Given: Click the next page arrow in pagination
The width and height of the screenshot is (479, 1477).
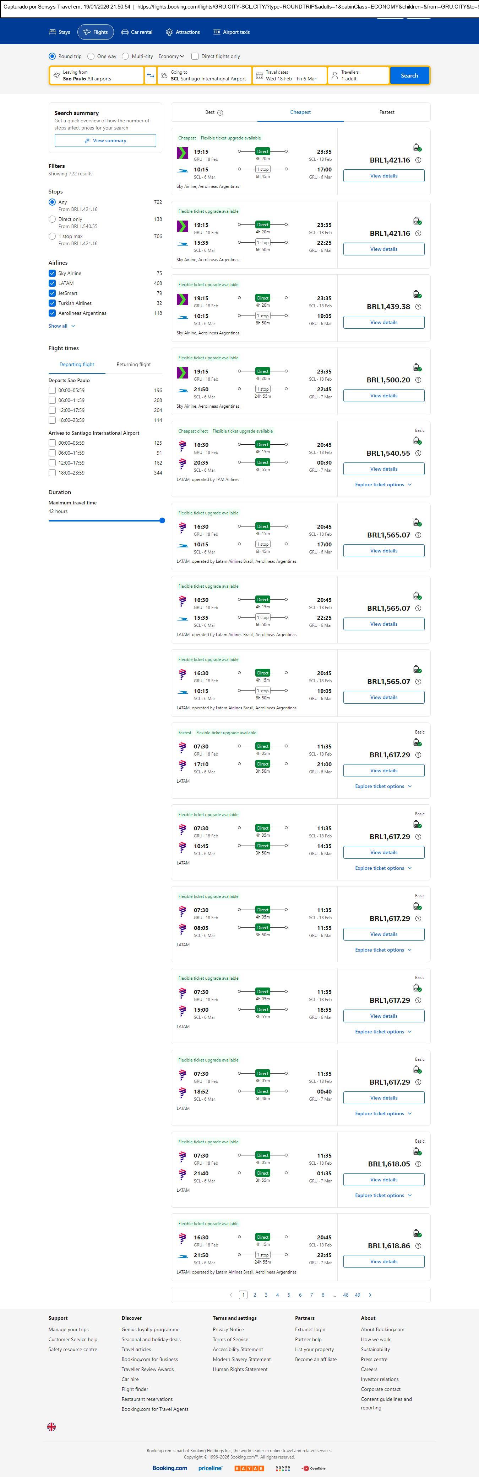Looking at the screenshot, I should click(x=370, y=1295).
